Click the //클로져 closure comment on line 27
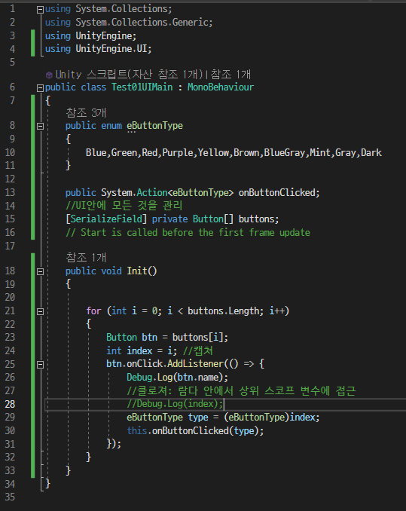Screen dimensions: 406x511 [241, 390]
